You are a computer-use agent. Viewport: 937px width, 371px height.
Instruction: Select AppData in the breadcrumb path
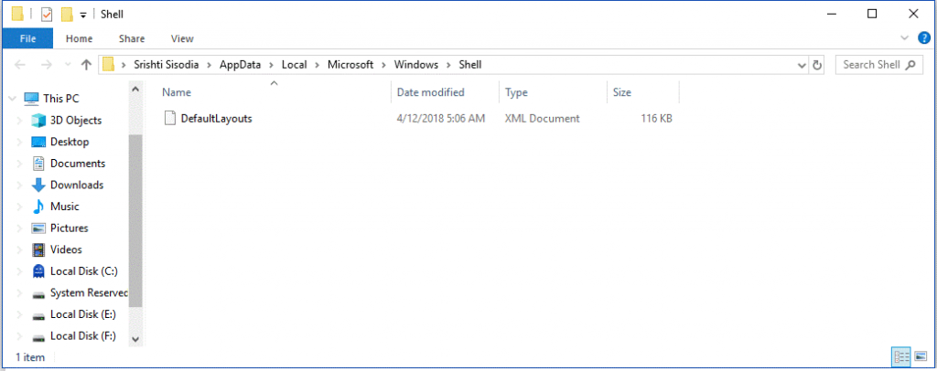point(239,65)
